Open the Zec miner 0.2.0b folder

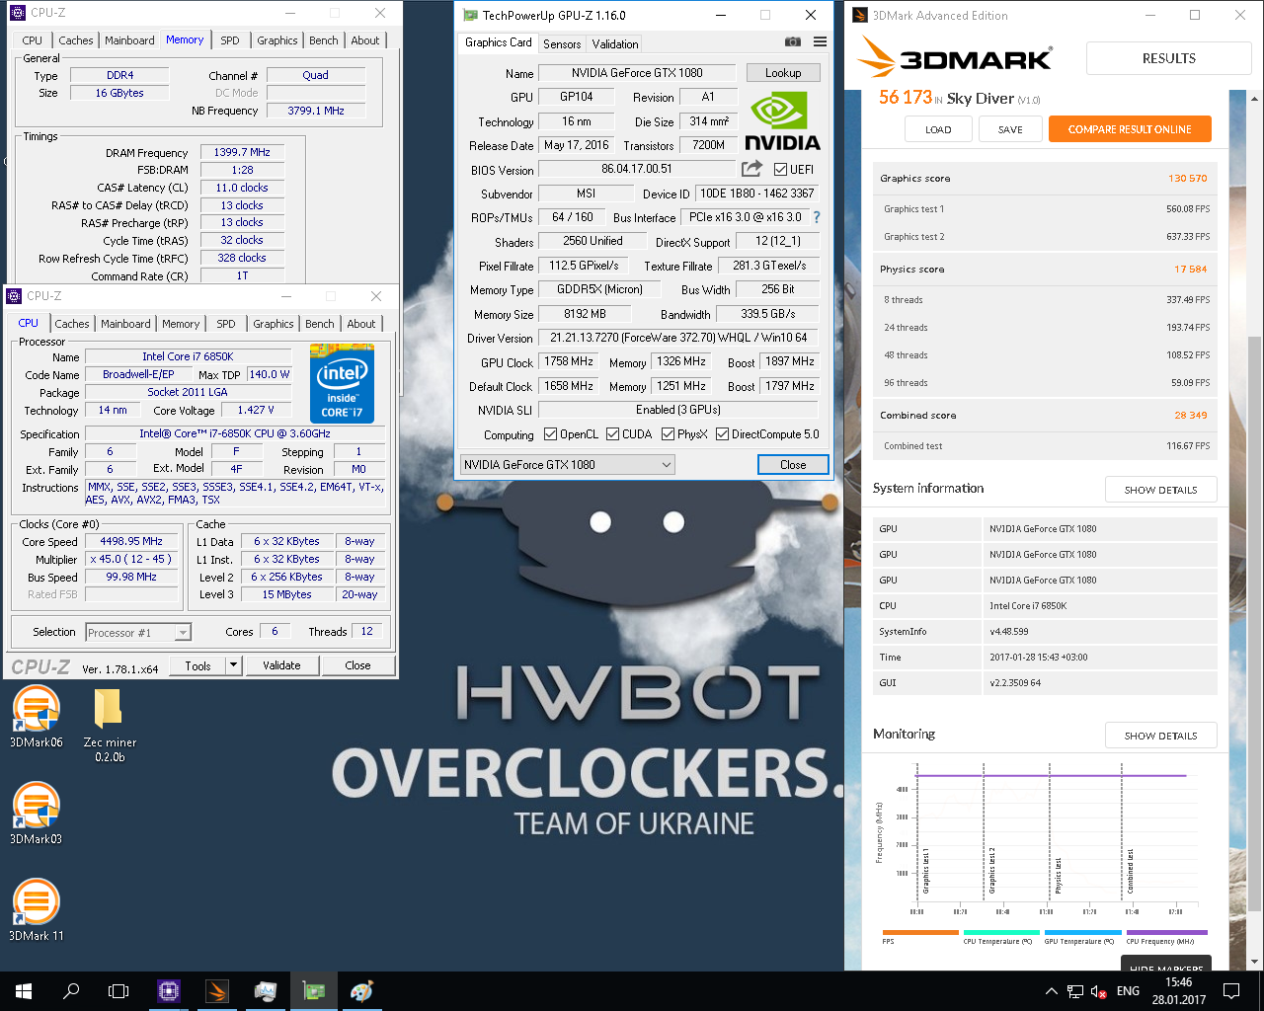(x=109, y=726)
